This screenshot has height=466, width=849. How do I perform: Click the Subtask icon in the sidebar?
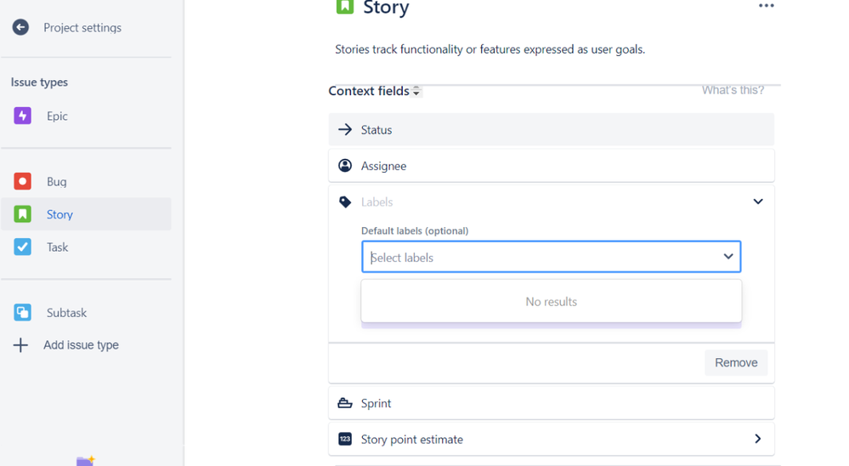point(22,313)
